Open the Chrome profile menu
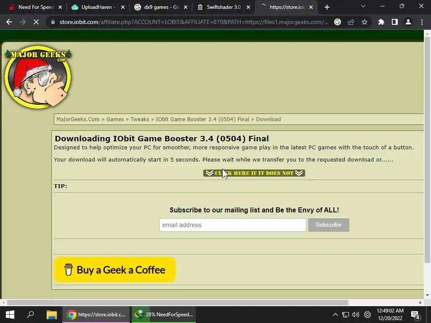 pyautogui.click(x=408, y=22)
